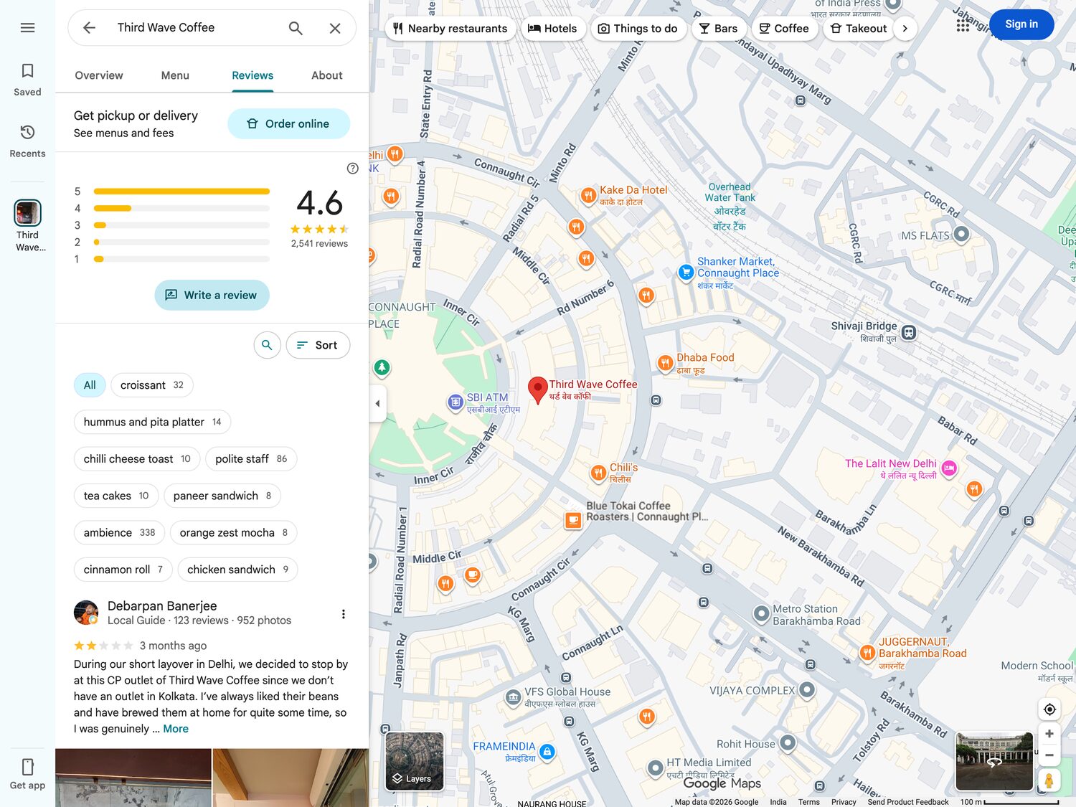This screenshot has width=1076, height=807.
Task: Filter reviews by chicken sandwich
Action: (x=237, y=570)
